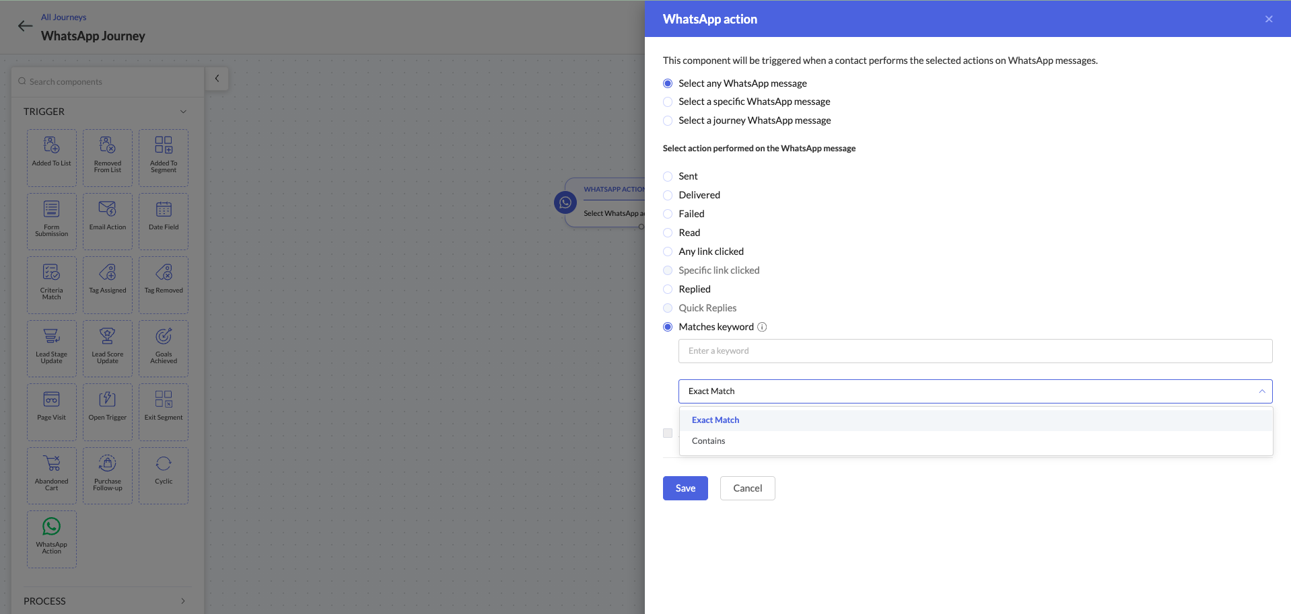Pick the Added To Segment trigger

click(164, 158)
